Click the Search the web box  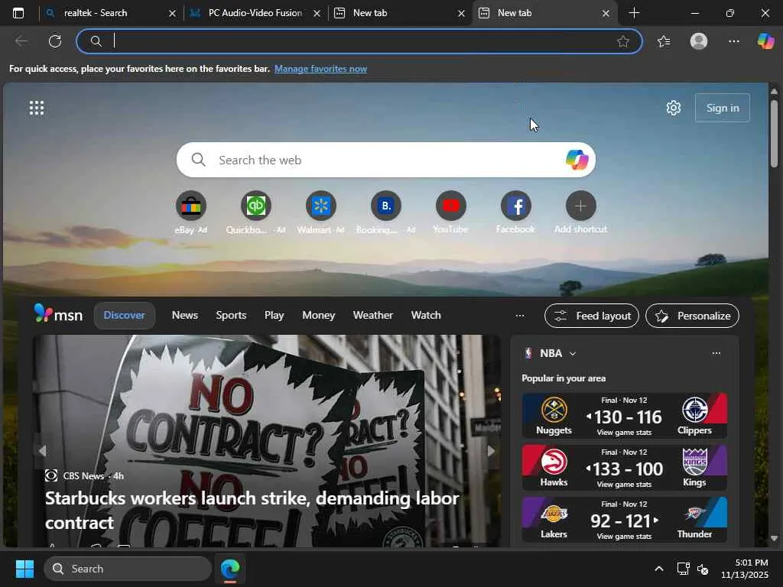pos(385,160)
